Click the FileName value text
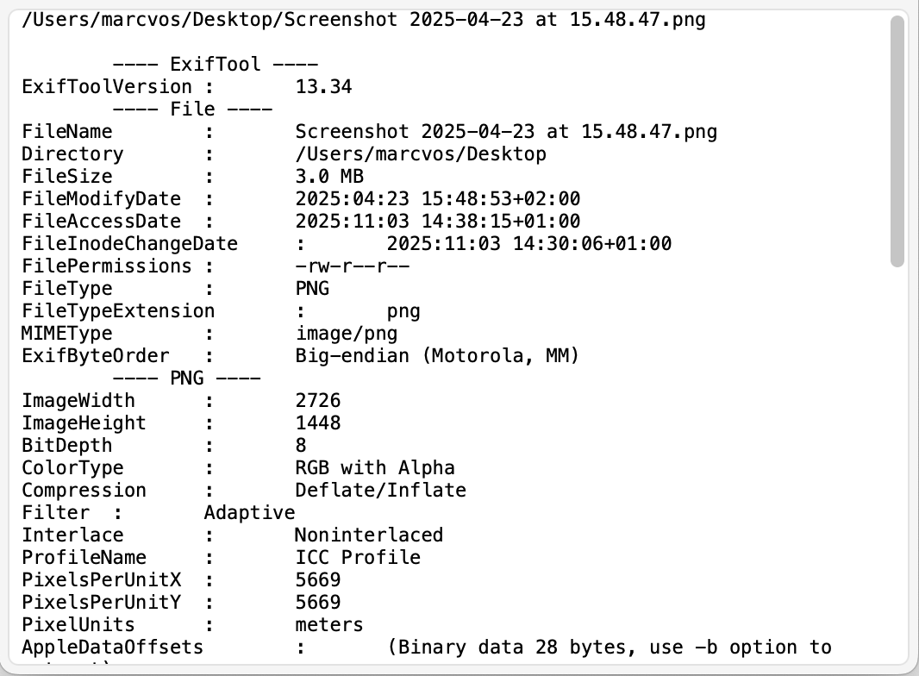 [x=506, y=132]
